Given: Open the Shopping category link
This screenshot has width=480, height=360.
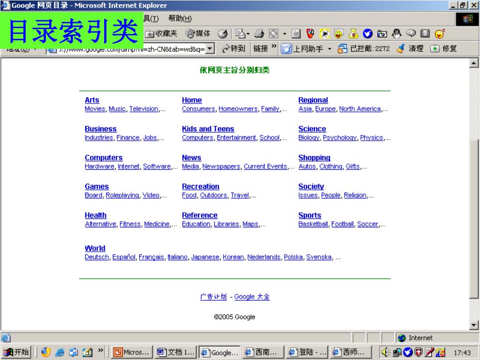Looking at the screenshot, I should 315,157.
